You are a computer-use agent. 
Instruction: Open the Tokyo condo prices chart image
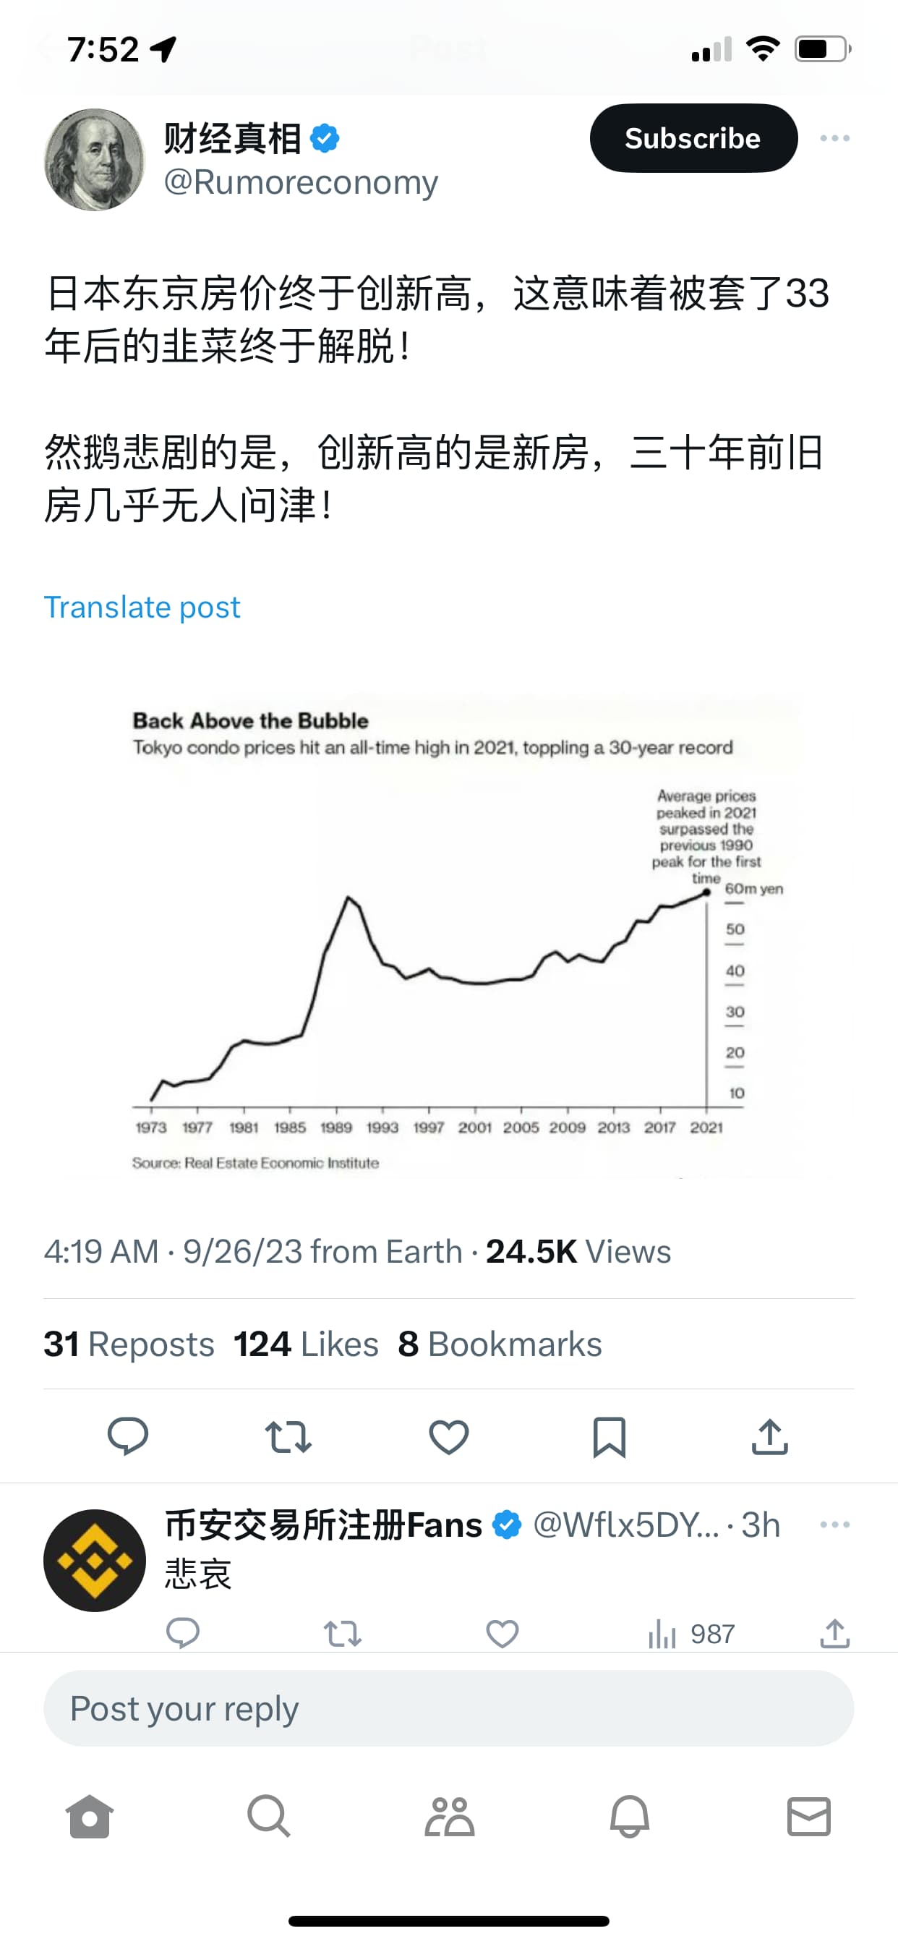(x=449, y=936)
